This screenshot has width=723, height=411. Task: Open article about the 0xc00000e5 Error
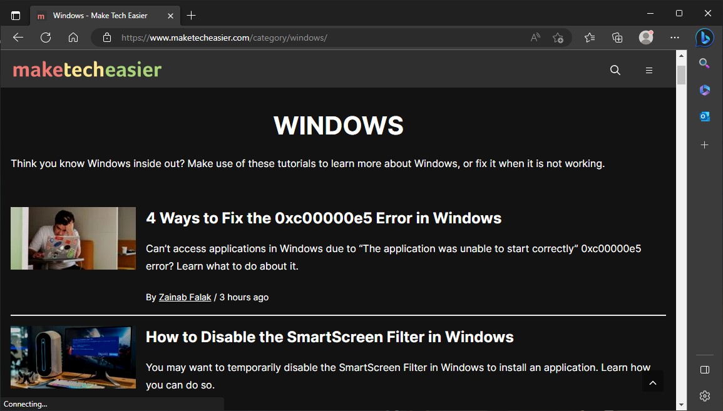(323, 218)
